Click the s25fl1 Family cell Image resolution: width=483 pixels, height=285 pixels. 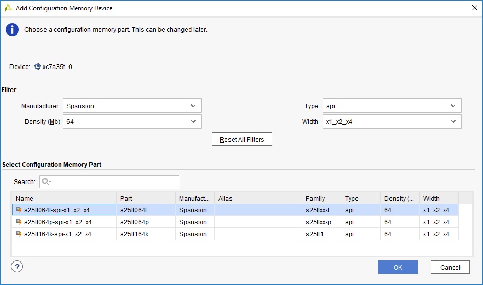pos(321,234)
